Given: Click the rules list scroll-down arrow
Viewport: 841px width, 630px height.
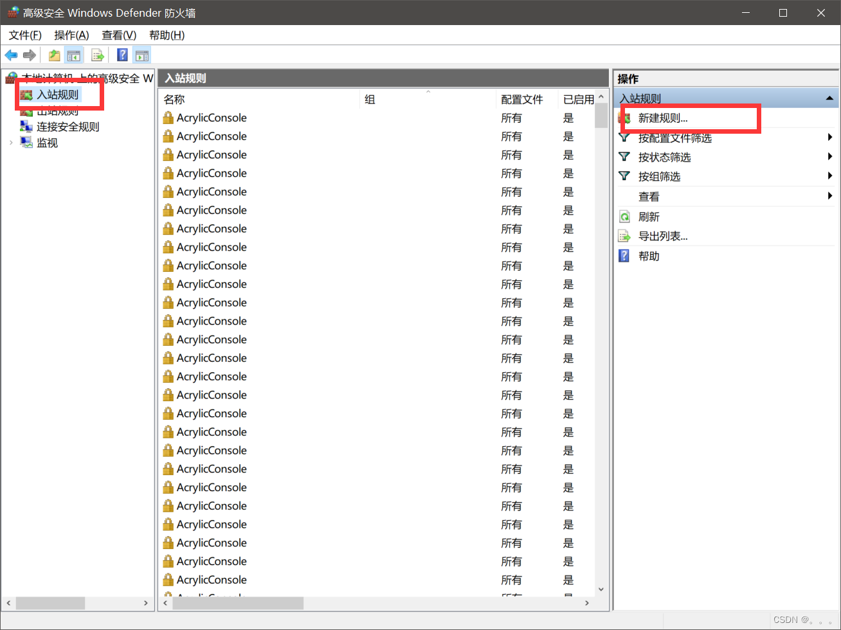Looking at the screenshot, I should (x=601, y=589).
